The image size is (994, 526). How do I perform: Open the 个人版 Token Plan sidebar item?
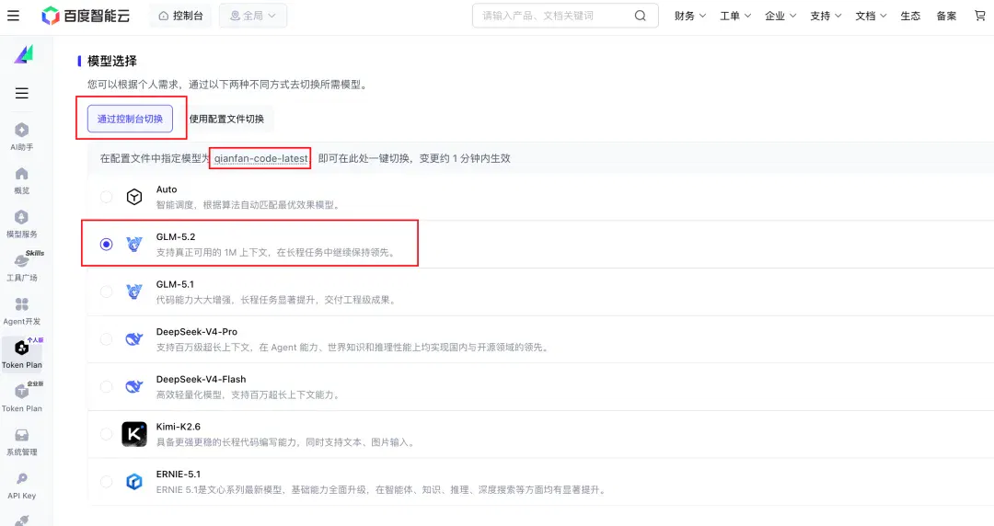21,354
